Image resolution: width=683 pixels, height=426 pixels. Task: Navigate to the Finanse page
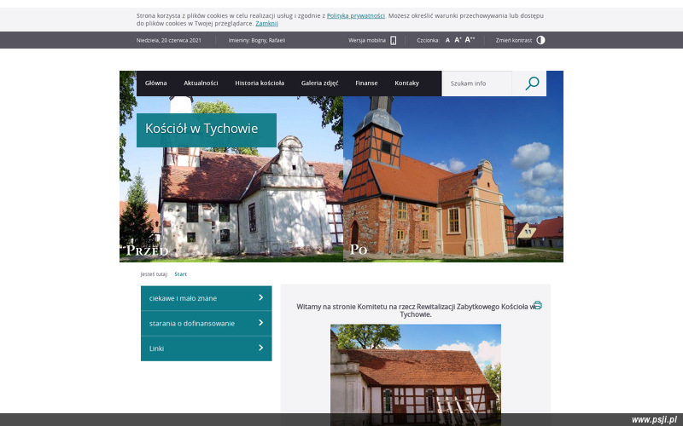366,83
